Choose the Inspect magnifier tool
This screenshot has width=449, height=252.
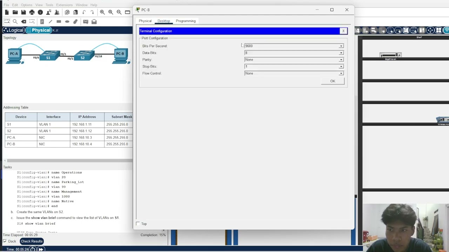coord(15,21)
